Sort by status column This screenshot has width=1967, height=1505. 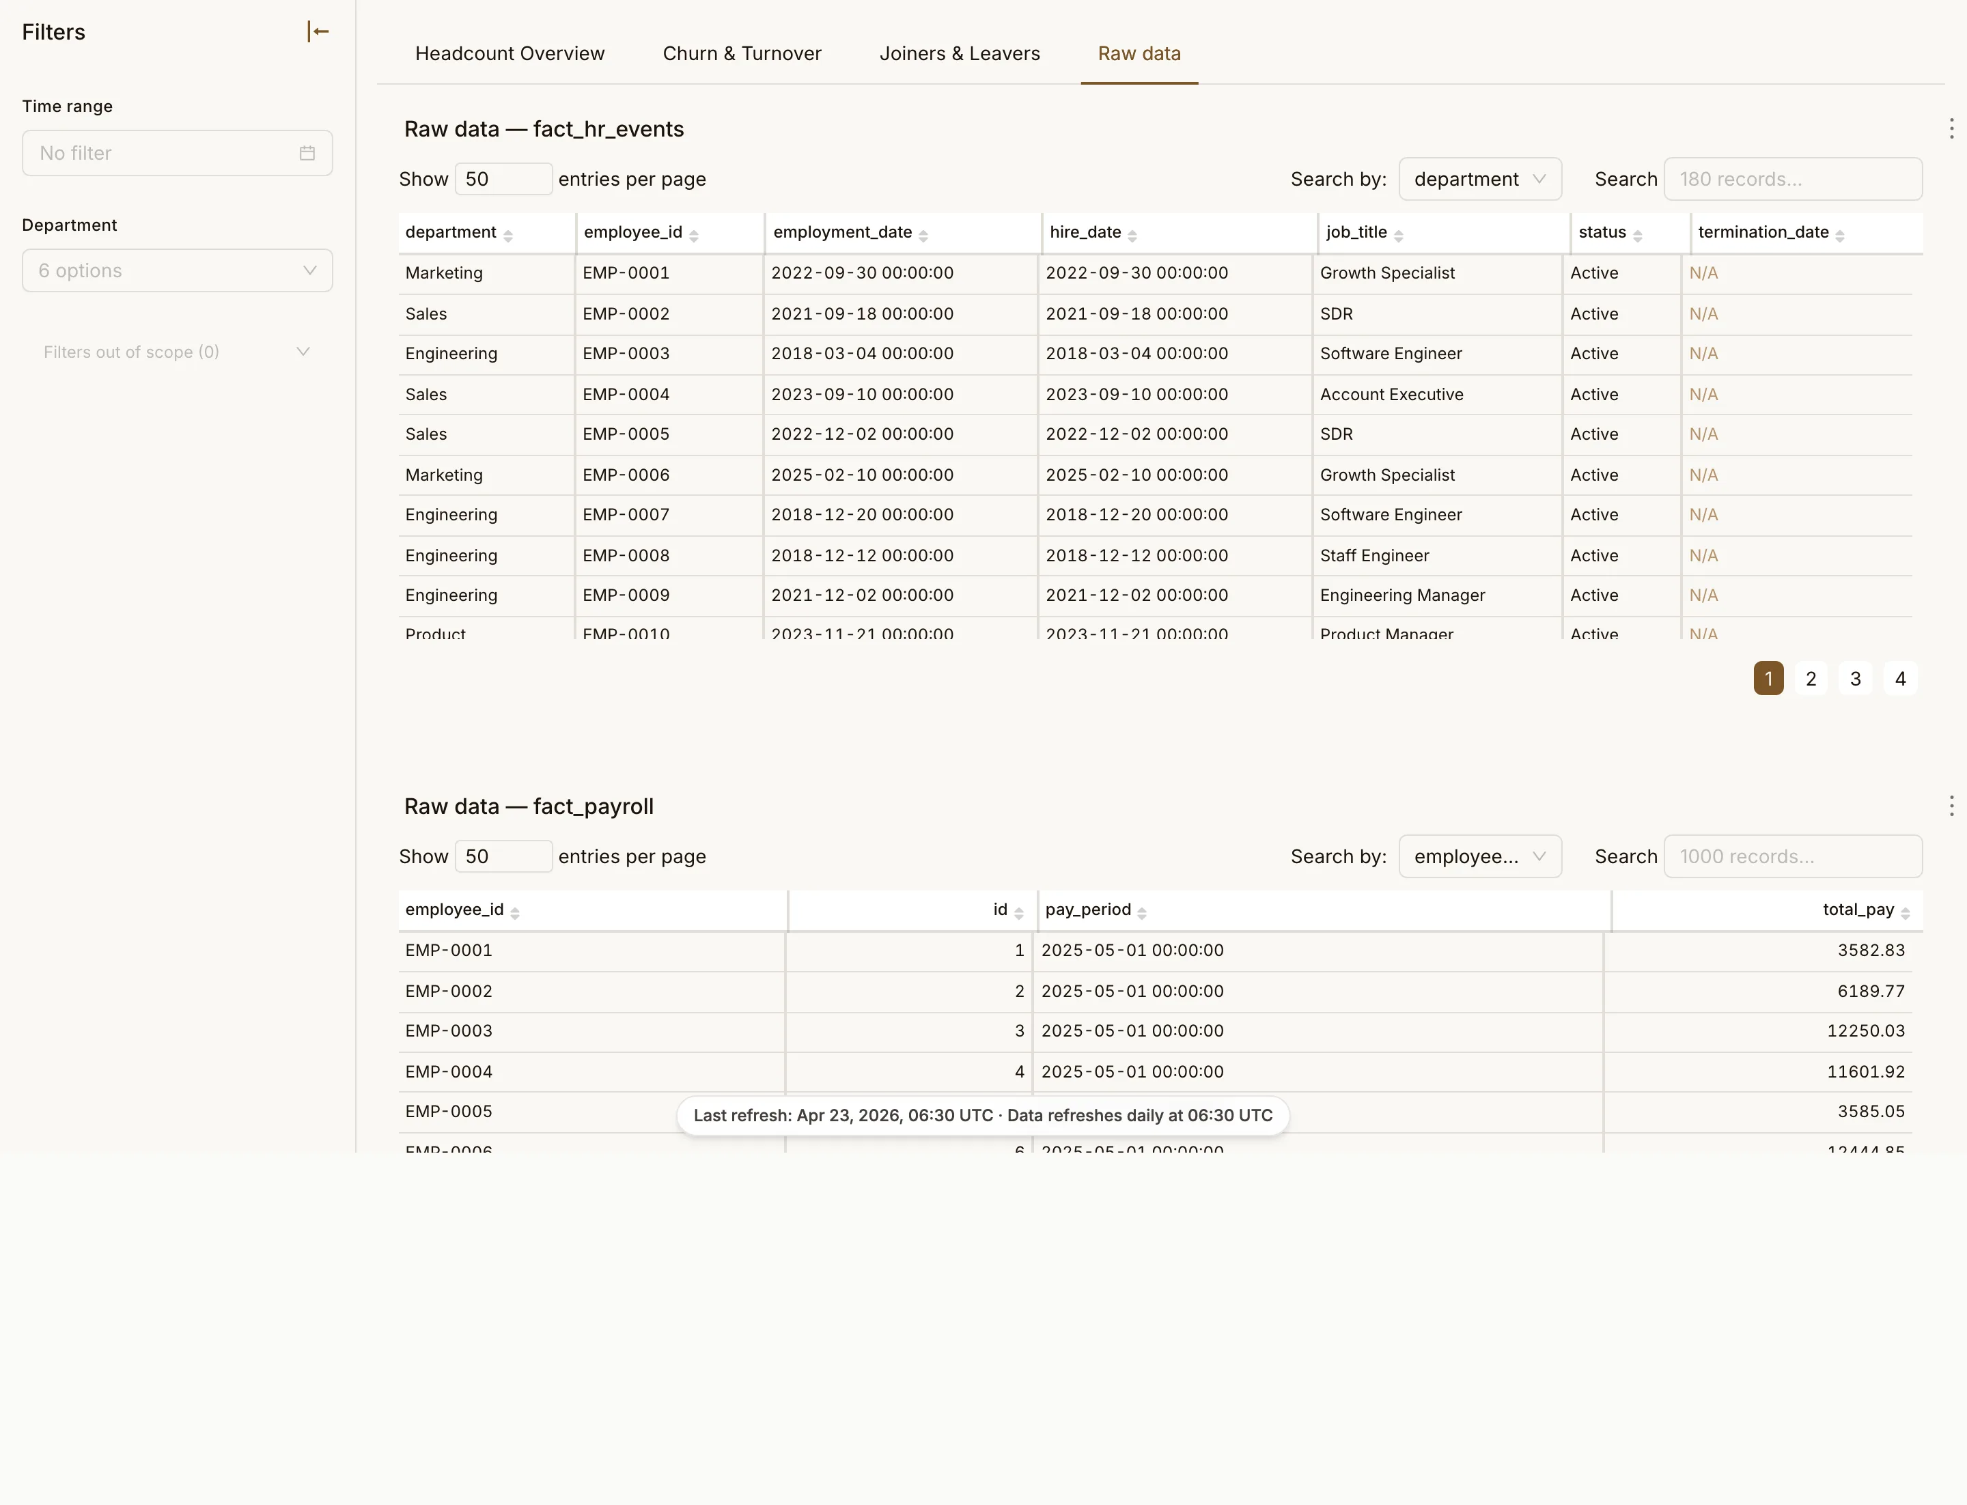coord(1637,235)
